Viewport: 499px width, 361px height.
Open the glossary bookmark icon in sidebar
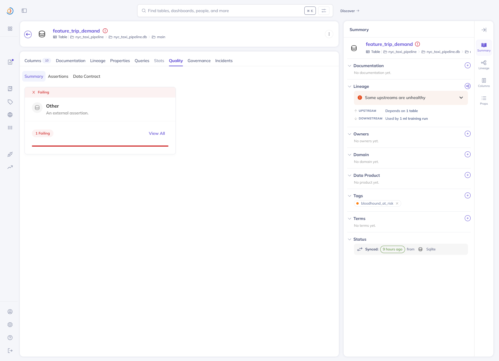[x=10, y=89]
